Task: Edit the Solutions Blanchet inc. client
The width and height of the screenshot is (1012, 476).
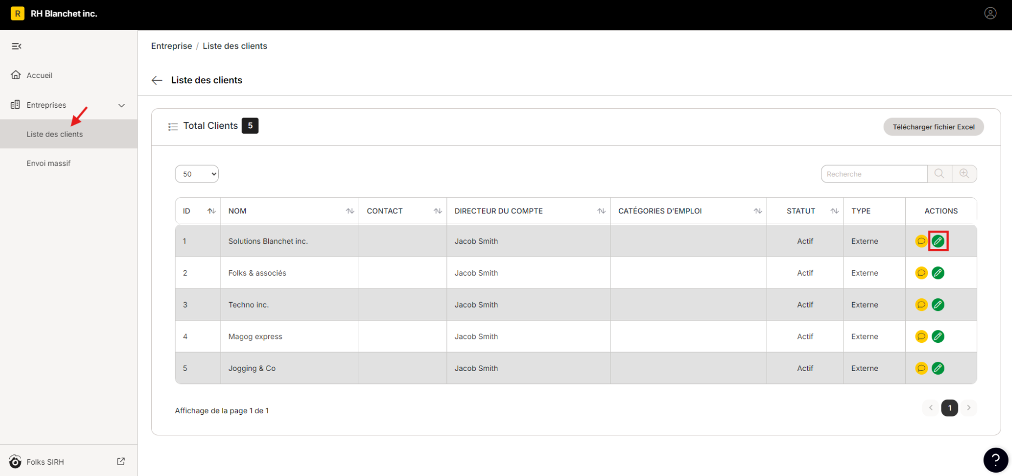Action: [938, 241]
